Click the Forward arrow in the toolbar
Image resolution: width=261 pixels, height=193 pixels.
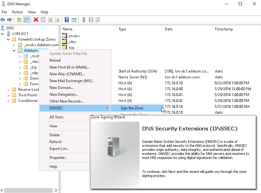10,20
